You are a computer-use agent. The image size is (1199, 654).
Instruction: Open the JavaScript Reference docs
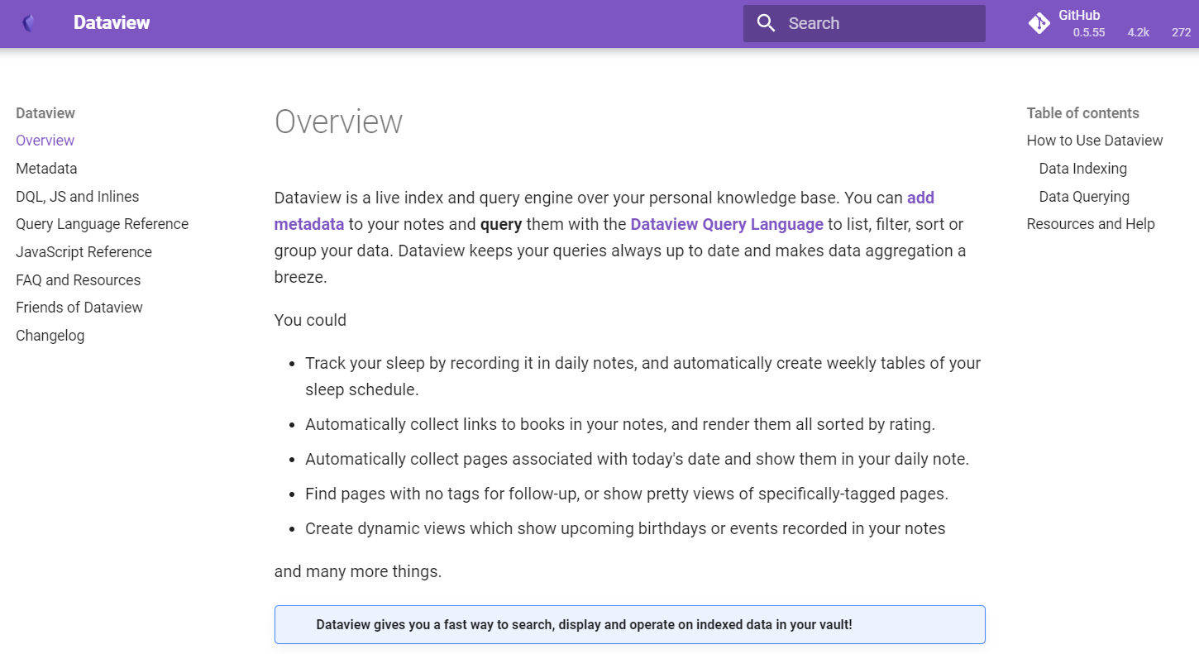point(84,251)
